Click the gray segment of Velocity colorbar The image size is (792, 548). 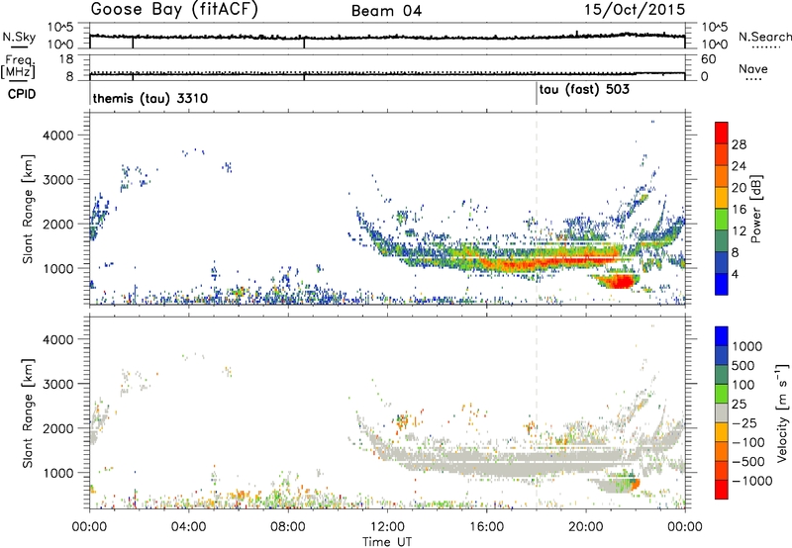click(x=722, y=413)
